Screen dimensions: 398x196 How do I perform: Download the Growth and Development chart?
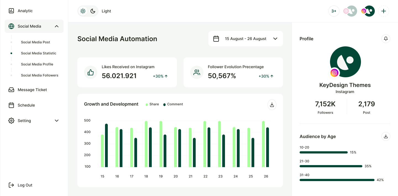(272, 105)
